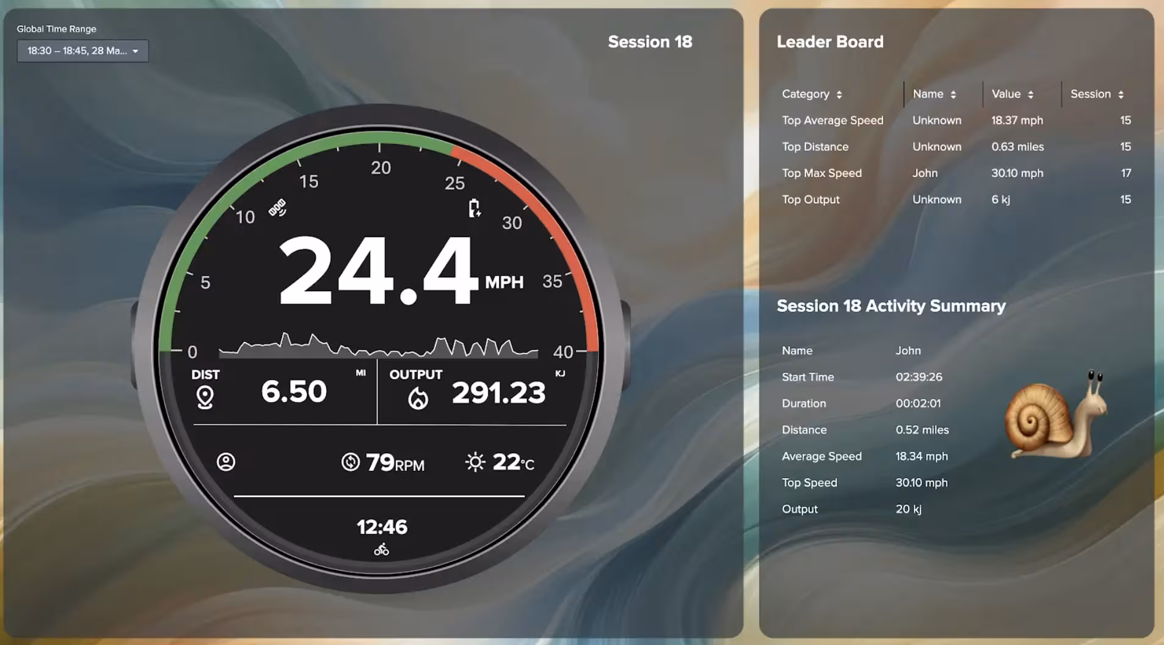Click the user profile icon on gauge
Viewport: 1164px width, 645px height.
pos(226,462)
